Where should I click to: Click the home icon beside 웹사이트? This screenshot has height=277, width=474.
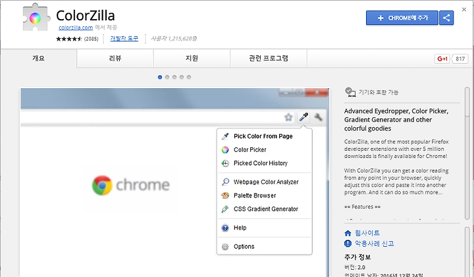(348, 233)
